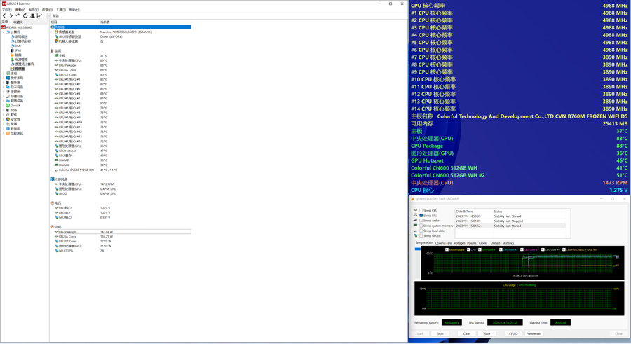Click the user profile toolbar icon
Viewport: 631px width, 344px height.
[32, 15]
